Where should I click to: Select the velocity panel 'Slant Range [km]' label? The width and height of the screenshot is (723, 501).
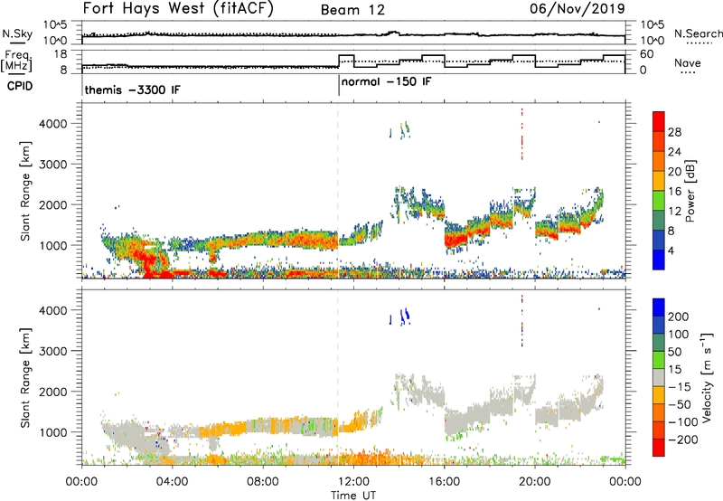[25, 378]
